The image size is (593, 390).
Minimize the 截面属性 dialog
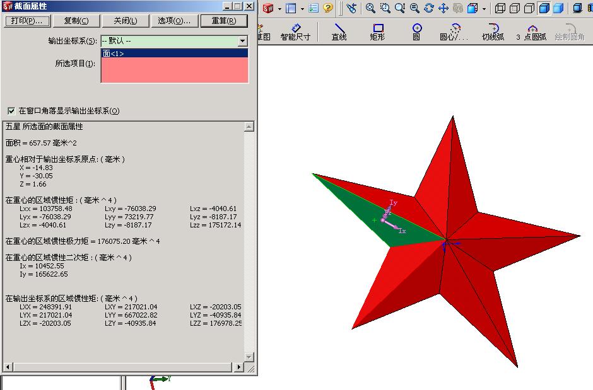(226, 6)
